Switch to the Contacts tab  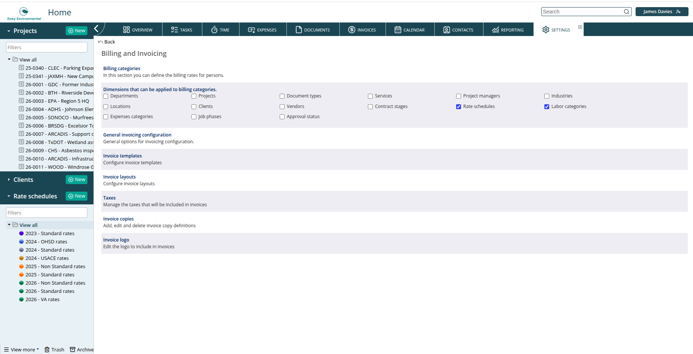point(458,30)
